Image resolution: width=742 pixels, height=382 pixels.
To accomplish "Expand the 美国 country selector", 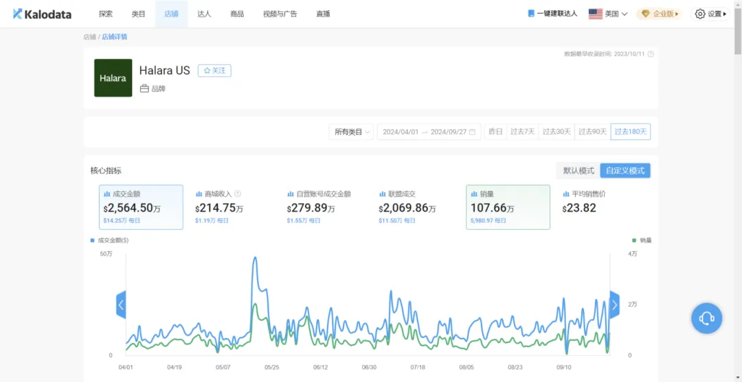I will [x=608, y=14].
